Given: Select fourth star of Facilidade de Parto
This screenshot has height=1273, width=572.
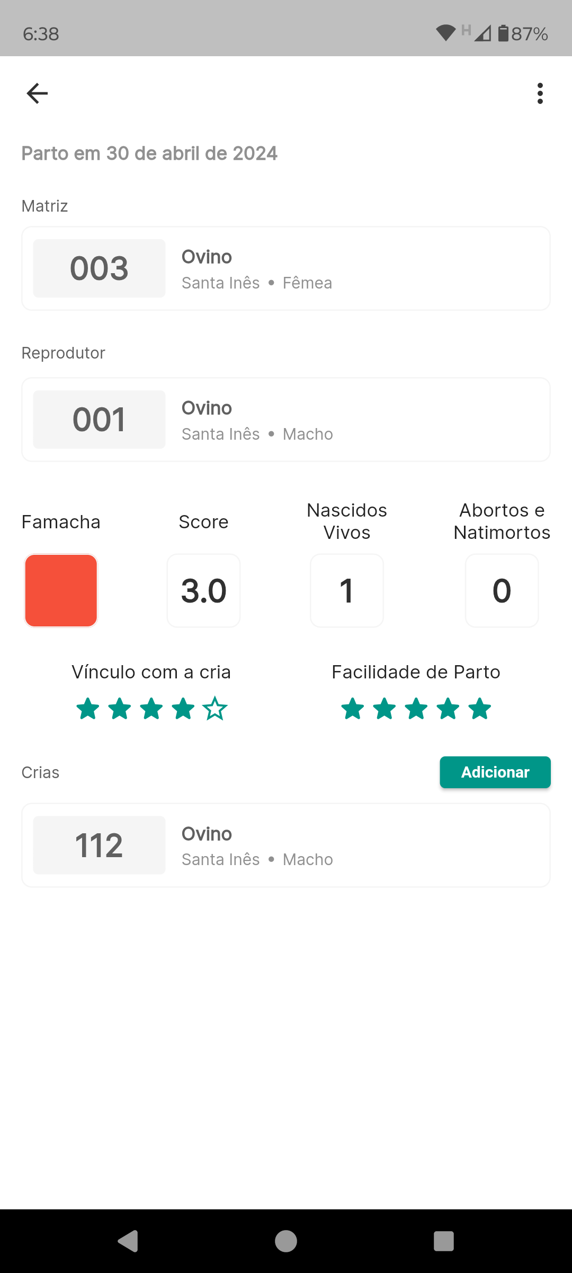Looking at the screenshot, I should click(448, 709).
